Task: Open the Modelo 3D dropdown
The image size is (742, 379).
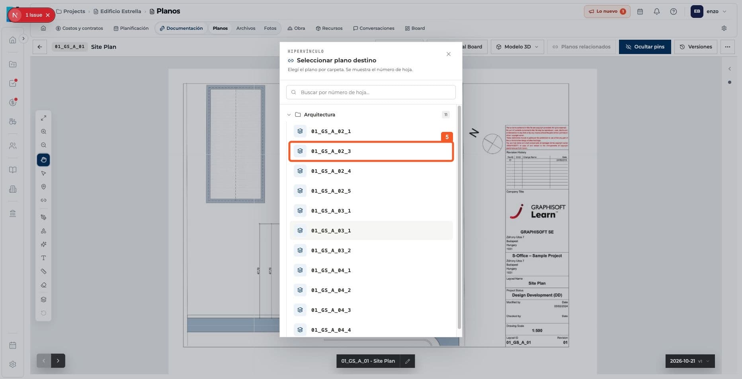Action: click(517, 47)
